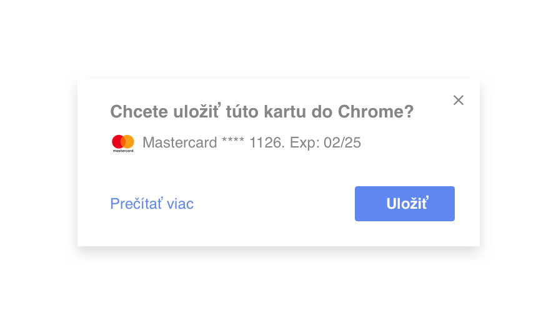Tap the card network icon beside the number

[x=123, y=143]
